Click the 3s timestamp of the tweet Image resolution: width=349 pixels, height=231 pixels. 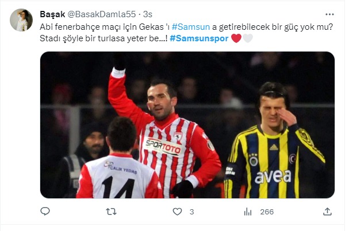coord(148,14)
